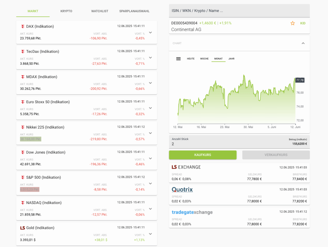Click Gold price 3.393,01 $
This screenshot has width=328, height=247.
coord(28,240)
